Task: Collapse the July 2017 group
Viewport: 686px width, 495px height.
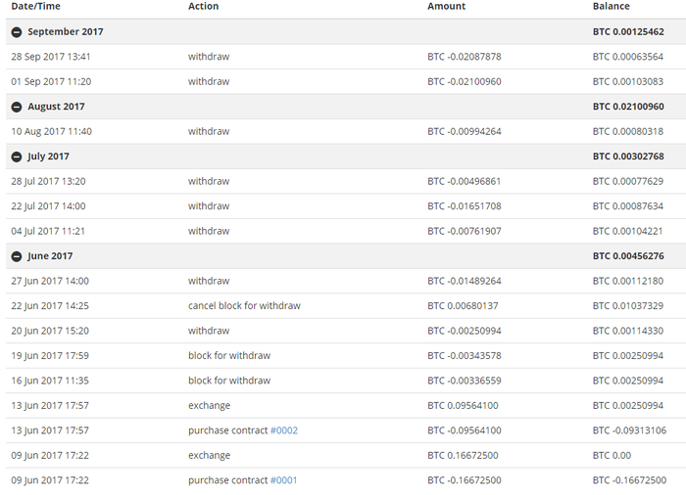Action: pyautogui.click(x=17, y=157)
